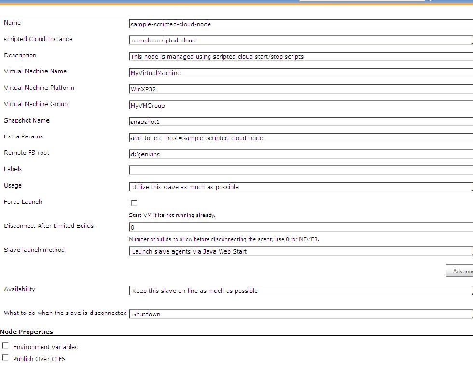Focus the empty Labels field
The height and width of the screenshot is (368, 473).
coord(301,170)
